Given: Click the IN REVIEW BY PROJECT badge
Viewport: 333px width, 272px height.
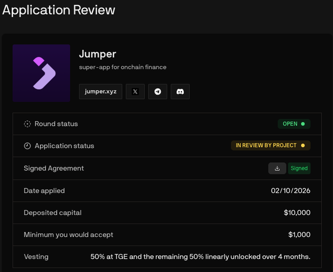Looking at the screenshot, I should point(270,145).
